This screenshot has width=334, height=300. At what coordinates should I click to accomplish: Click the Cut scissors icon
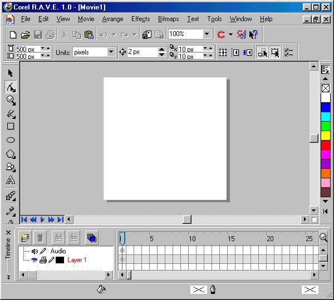(65, 34)
